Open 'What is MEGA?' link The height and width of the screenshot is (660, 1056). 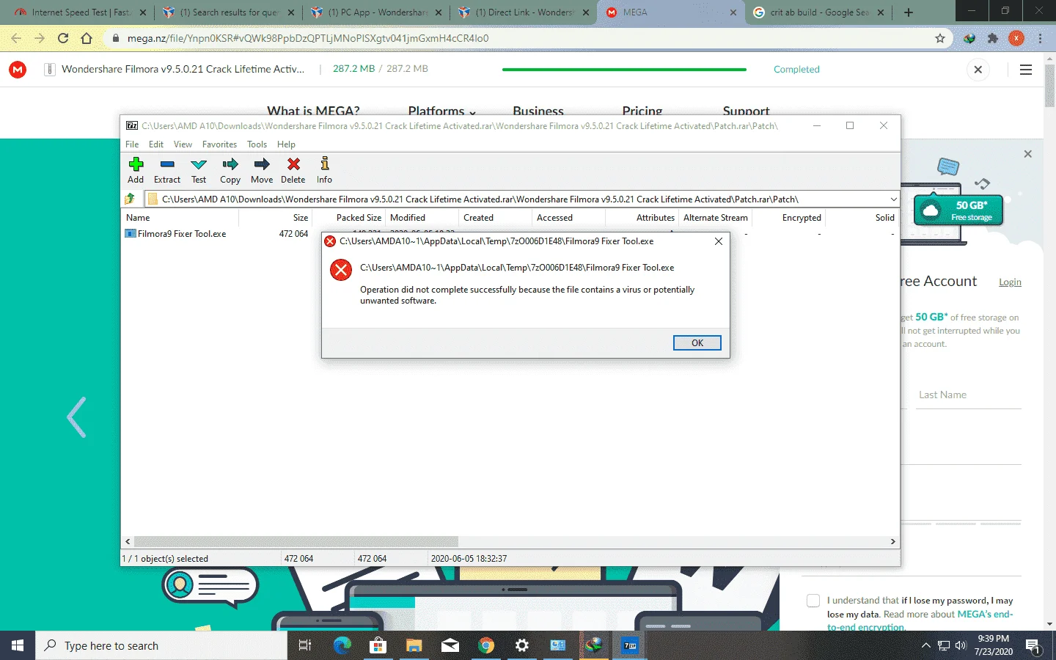[x=313, y=111]
